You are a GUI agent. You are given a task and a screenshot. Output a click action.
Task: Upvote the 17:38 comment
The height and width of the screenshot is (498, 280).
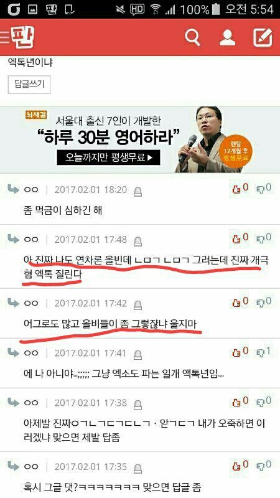click(x=240, y=402)
